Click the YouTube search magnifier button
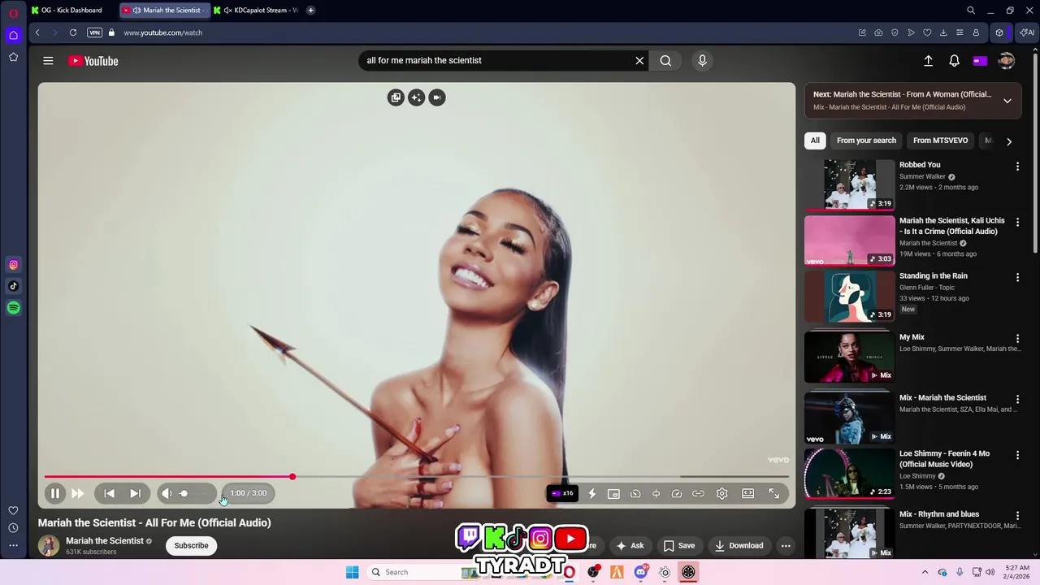The height and width of the screenshot is (585, 1040). [665, 60]
